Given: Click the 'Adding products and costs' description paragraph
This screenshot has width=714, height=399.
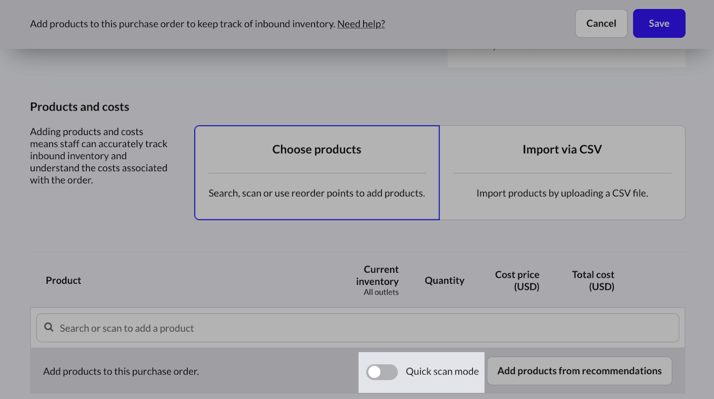Looking at the screenshot, I should tap(98, 155).
